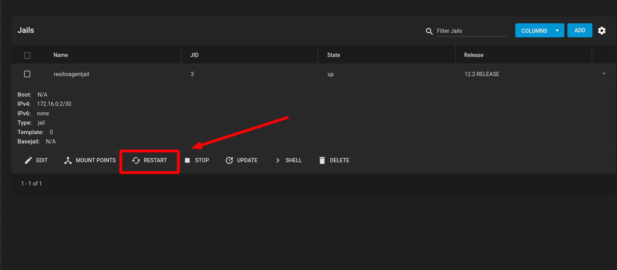This screenshot has height=270, width=617.
Task: Open the settings gear icon
Action: pos(602,31)
